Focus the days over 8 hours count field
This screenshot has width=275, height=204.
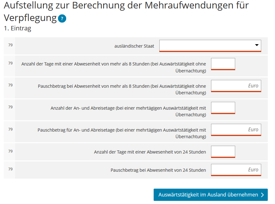click(223, 64)
